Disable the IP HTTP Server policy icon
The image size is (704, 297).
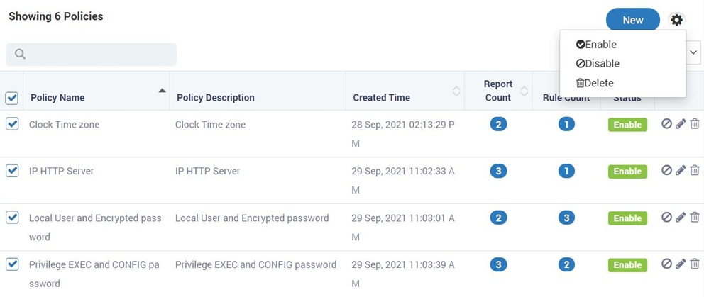pyautogui.click(x=666, y=170)
